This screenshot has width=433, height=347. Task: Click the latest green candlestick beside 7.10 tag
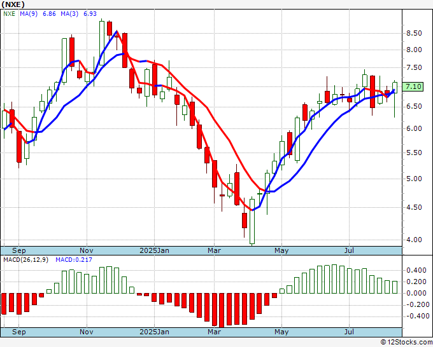coord(395,88)
